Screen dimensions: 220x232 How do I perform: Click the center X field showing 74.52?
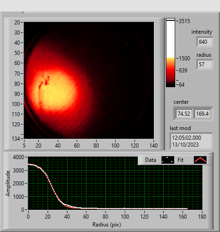coord(184,114)
